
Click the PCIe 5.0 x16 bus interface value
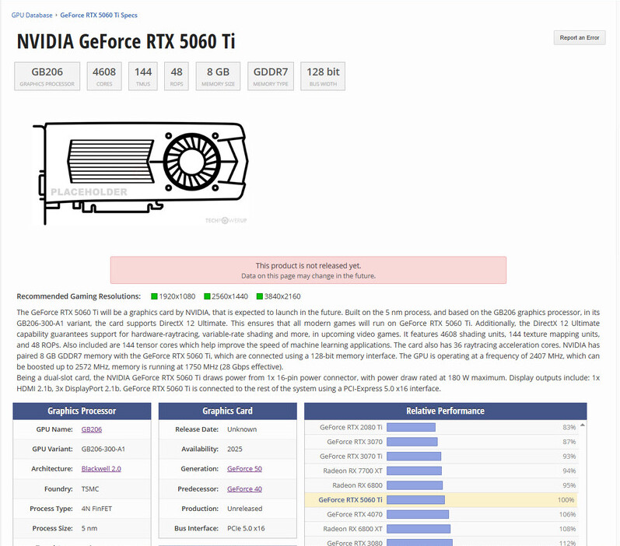pos(246,529)
